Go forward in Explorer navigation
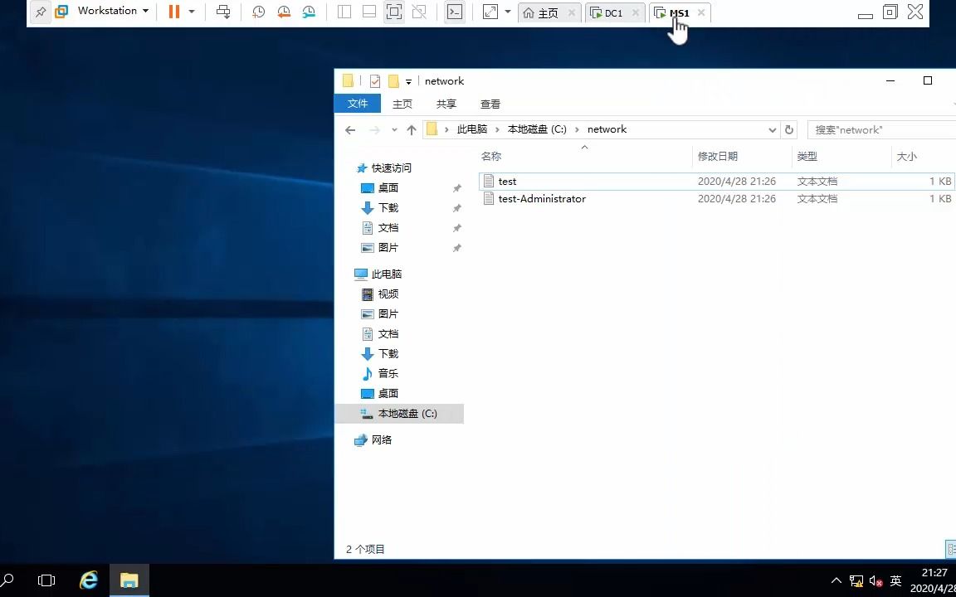Viewport: 956px width, 597px height. [375, 129]
